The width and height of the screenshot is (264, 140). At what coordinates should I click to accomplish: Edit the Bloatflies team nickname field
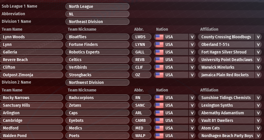(97, 37)
